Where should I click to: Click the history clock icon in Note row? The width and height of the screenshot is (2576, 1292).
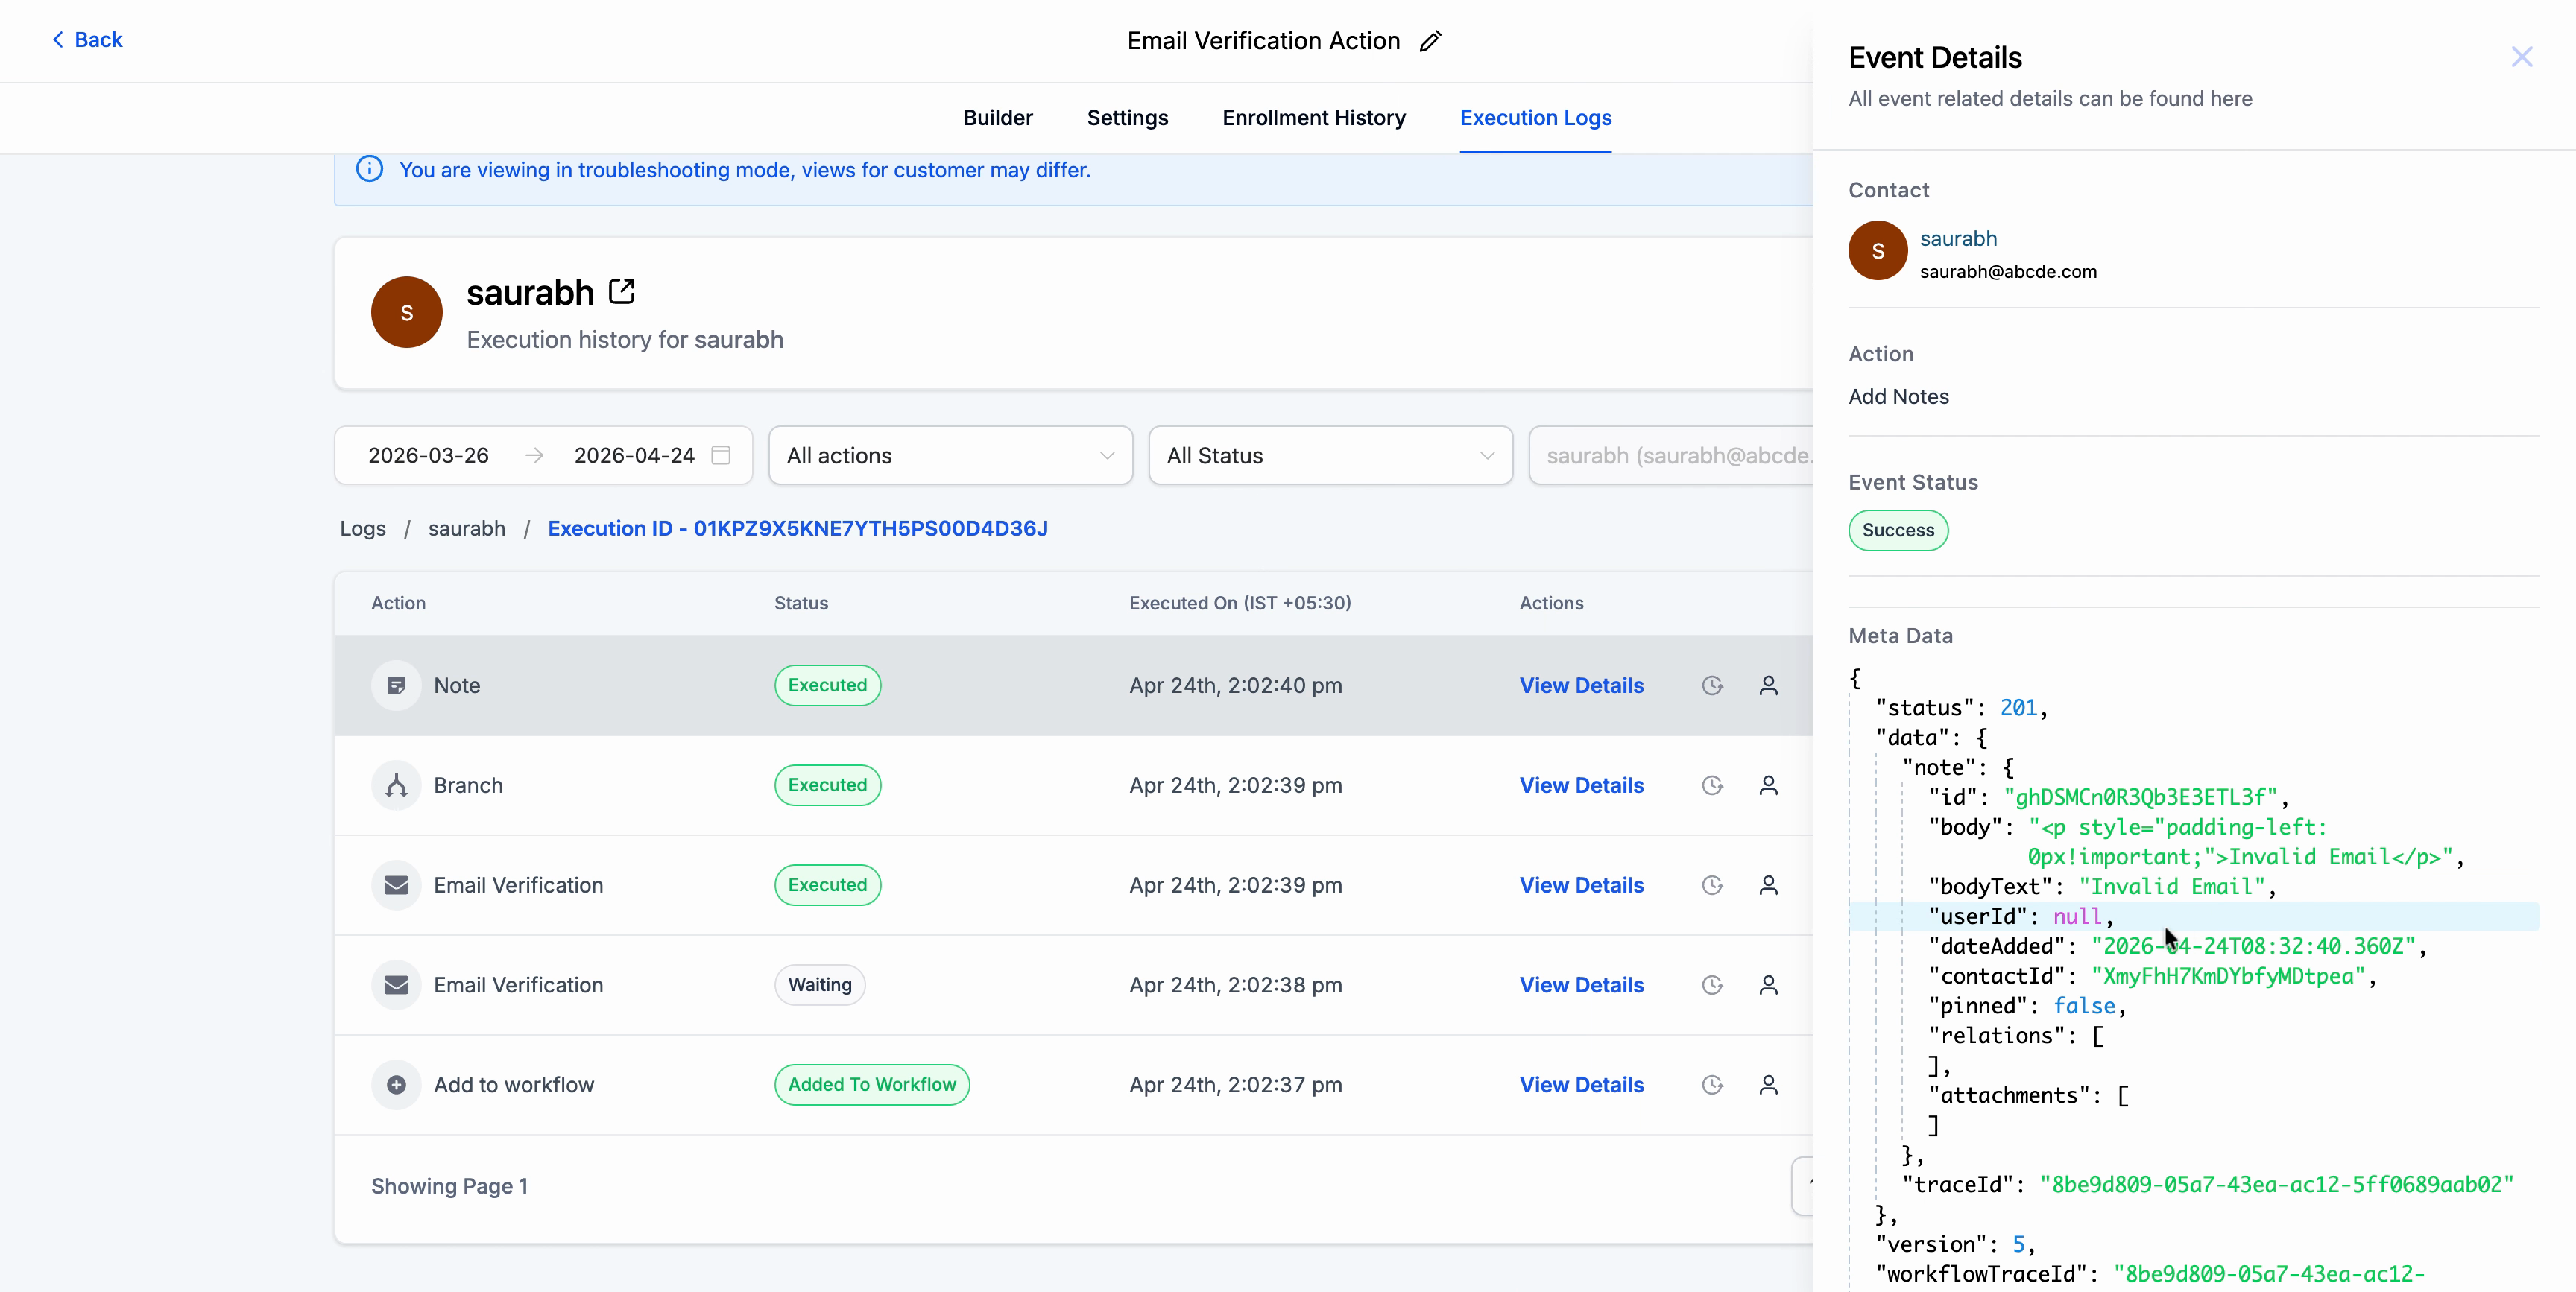coord(1712,685)
